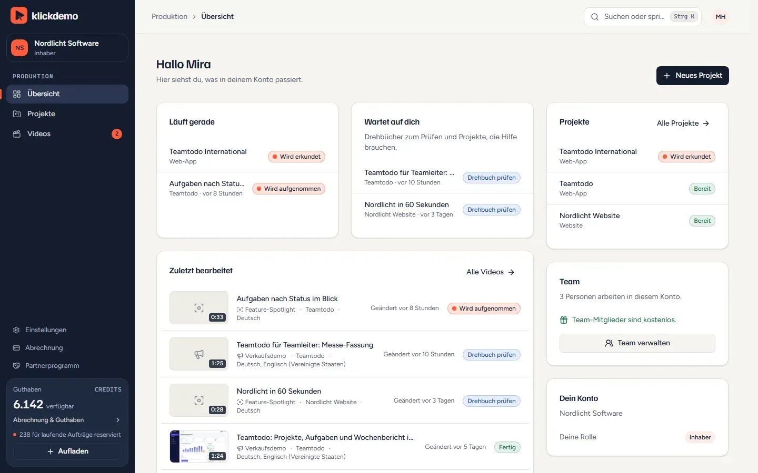Click the Team verwalten button
The width and height of the screenshot is (758, 473).
[637, 343]
